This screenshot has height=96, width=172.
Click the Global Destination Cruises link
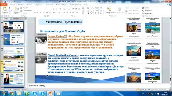click(63, 55)
